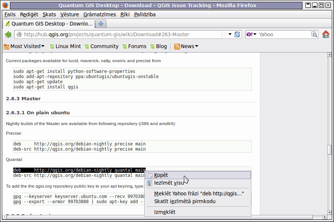Click the Yahoo search input field
The height and width of the screenshot is (222, 334).
pyautogui.click(x=284, y=34)
